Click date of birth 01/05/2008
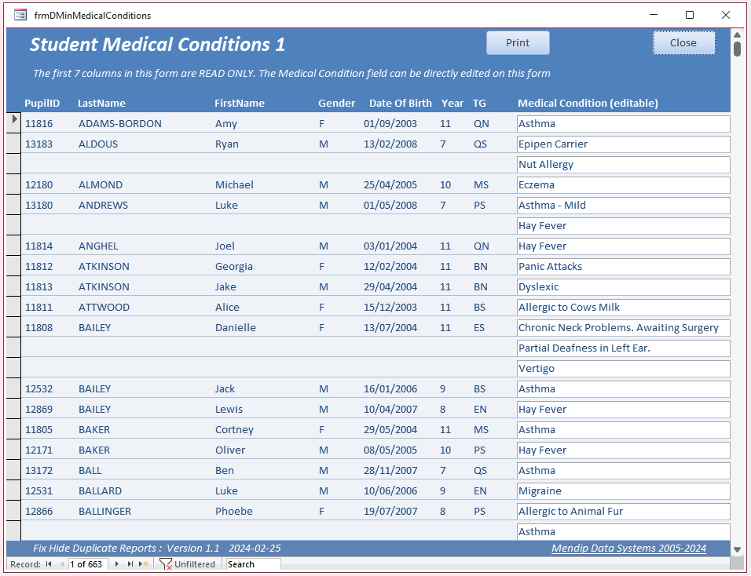 point(390,206)
